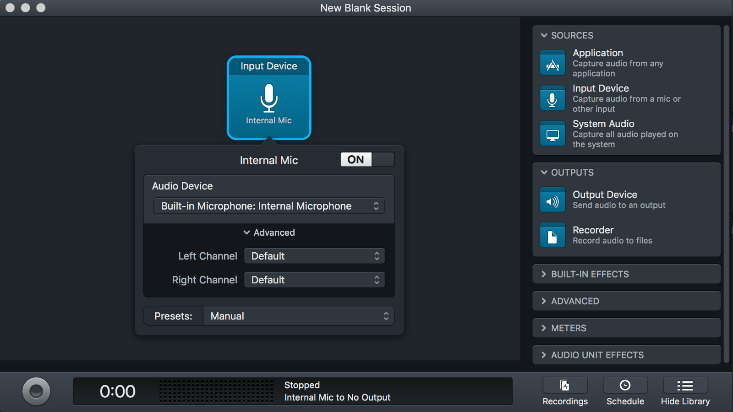Open the Right Channel dropdown
This screenshot has width=733, height=412.
(x=314, y=280)
